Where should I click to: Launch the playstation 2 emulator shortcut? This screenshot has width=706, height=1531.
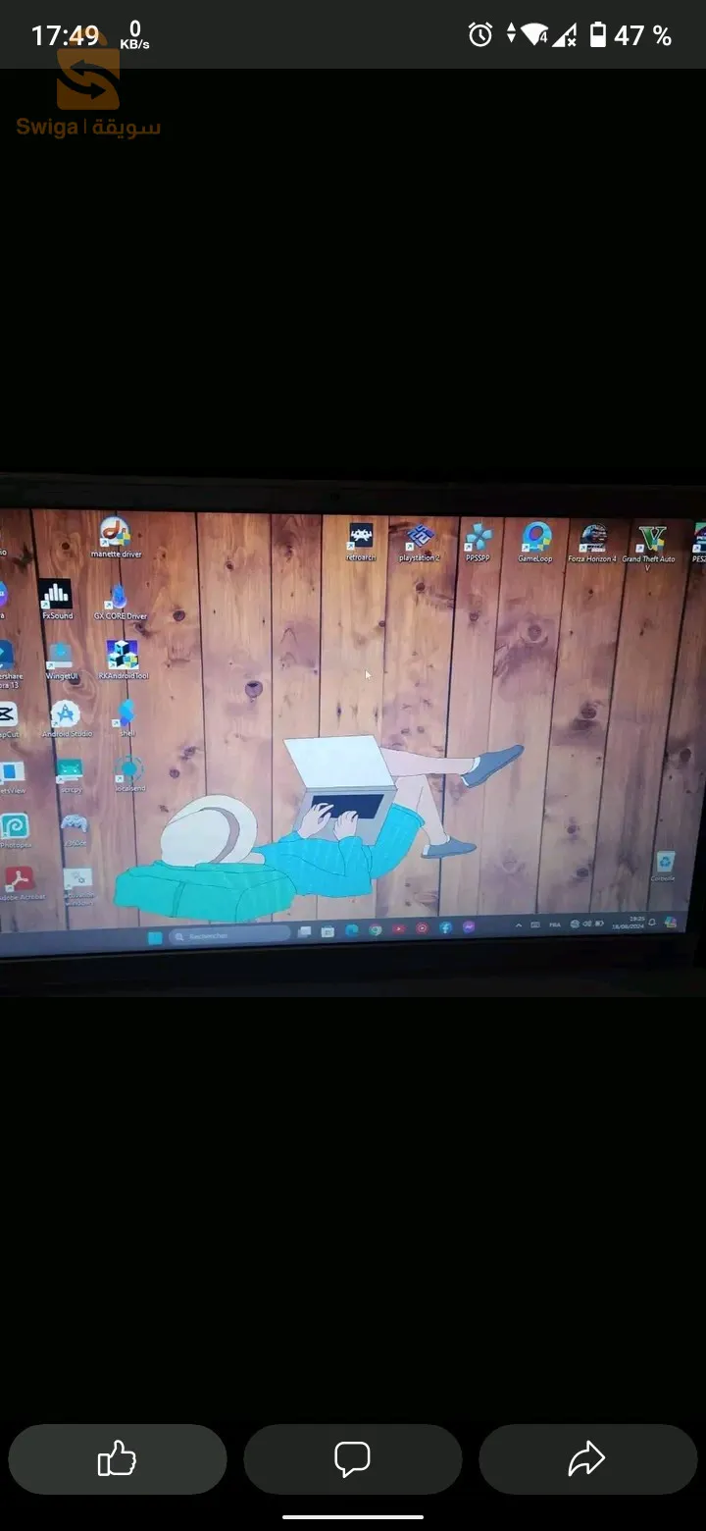(420, 540)
